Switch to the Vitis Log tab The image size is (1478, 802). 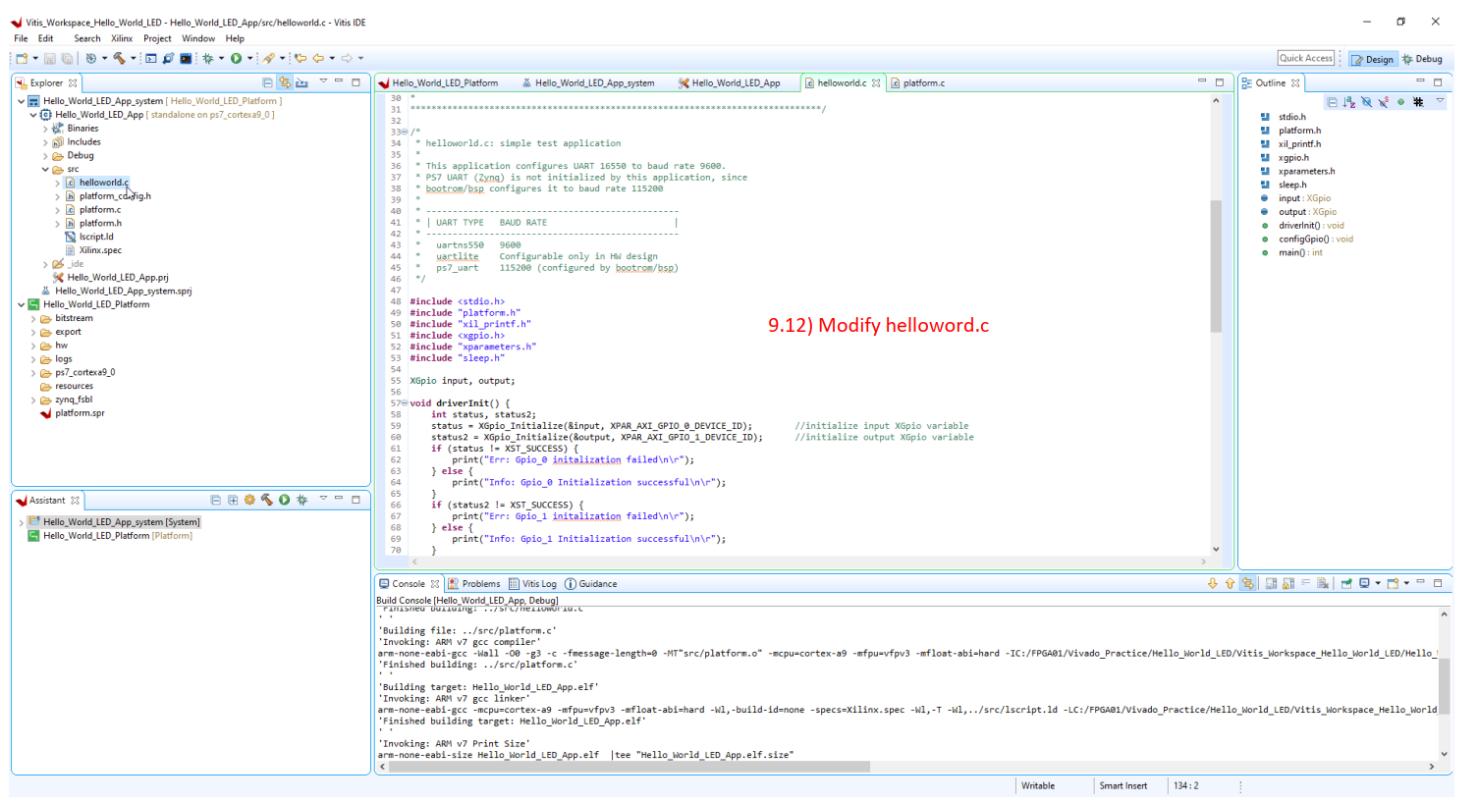point(532,584)
